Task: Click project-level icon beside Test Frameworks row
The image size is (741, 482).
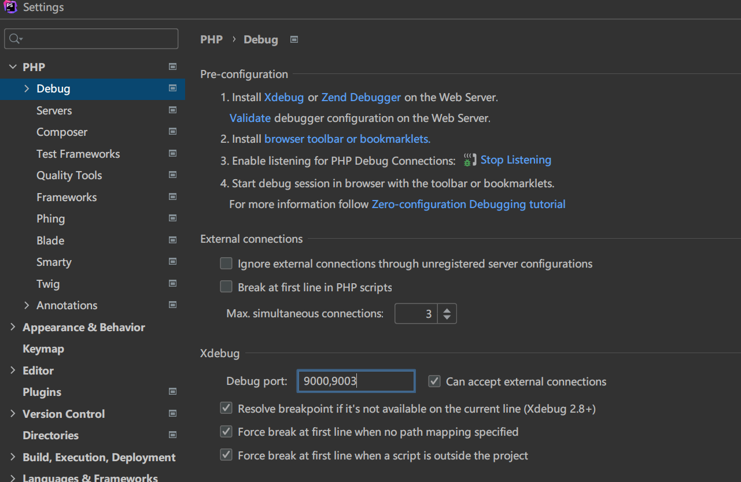Action: click(x=172, y=153)
